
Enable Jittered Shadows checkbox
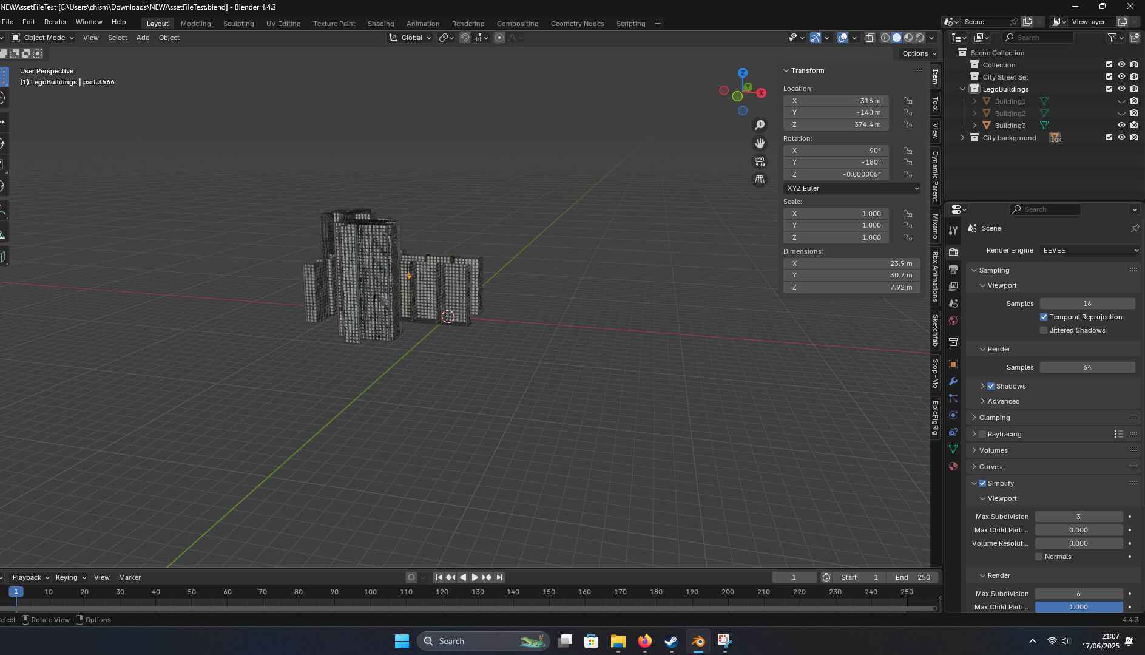[x=1044, y=330]
